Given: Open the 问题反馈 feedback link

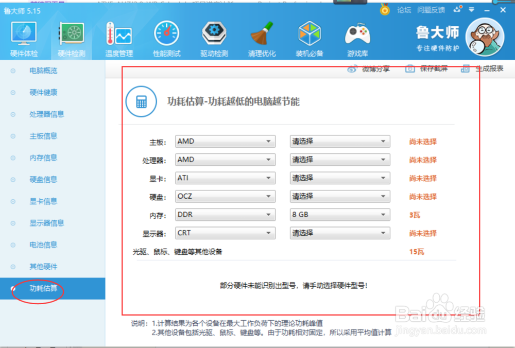Looking at the screenshot, I should [x=431, y=10].
